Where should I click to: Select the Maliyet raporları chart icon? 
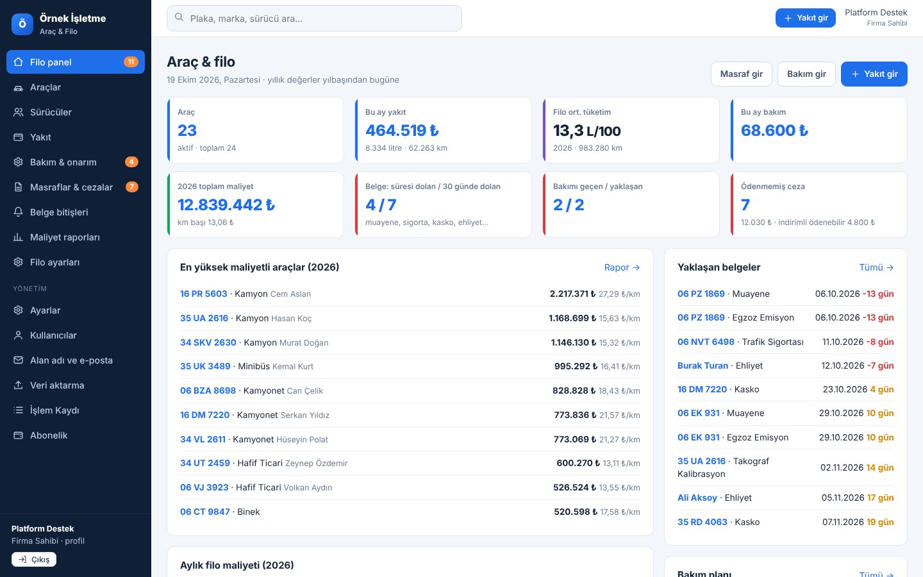click(x=18, y=237)
